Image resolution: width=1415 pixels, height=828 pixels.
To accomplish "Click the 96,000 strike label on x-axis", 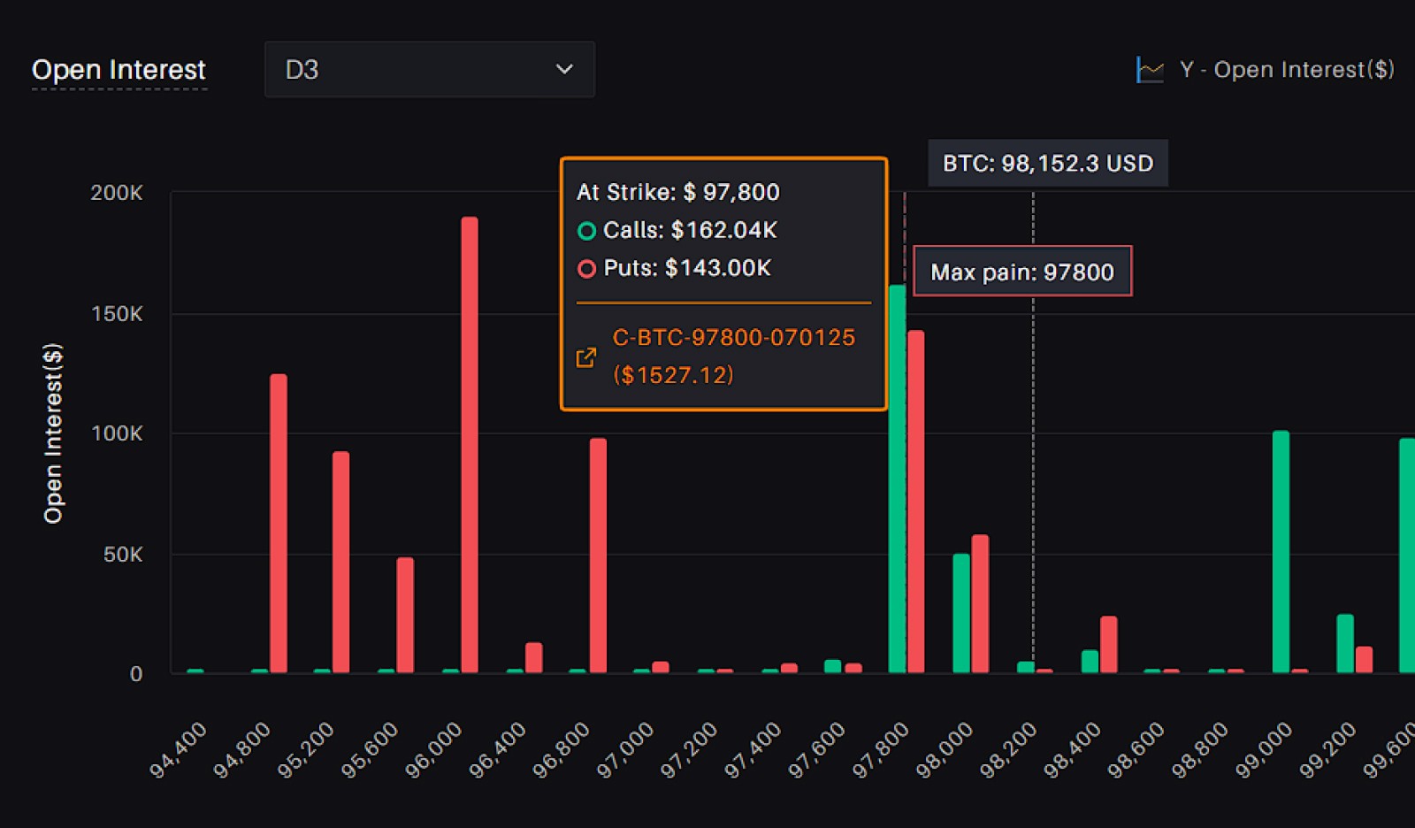I will click(x=433, y=750).
